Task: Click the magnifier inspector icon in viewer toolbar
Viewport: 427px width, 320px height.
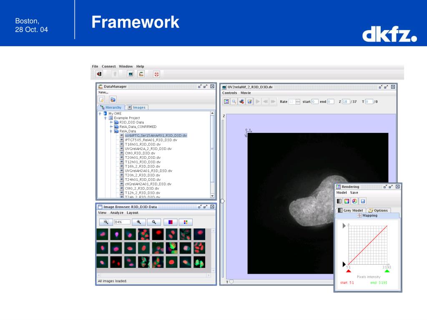Action: point(234,102)
